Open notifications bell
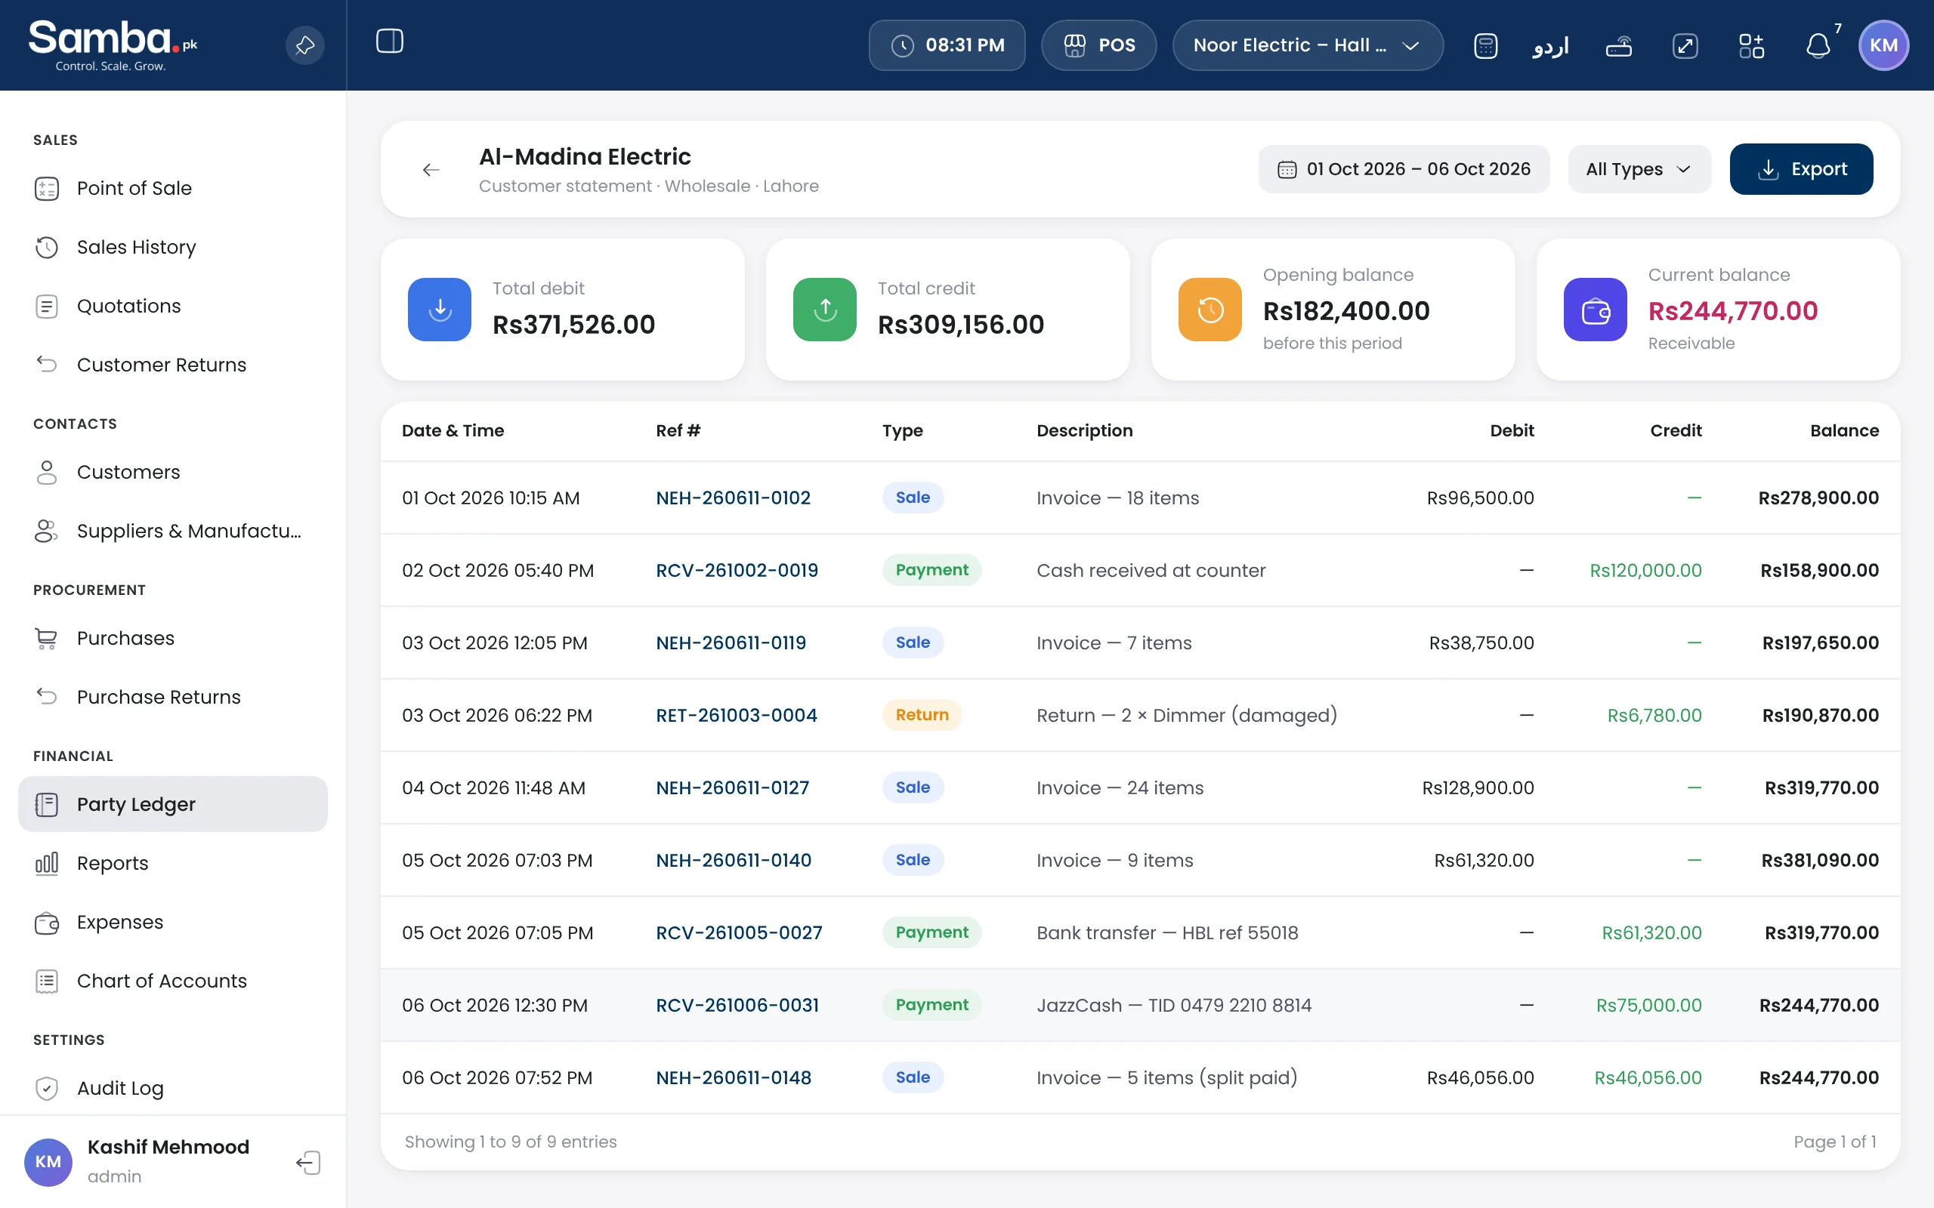Screen dimensions: 1934x1208 pos(1818,45)
